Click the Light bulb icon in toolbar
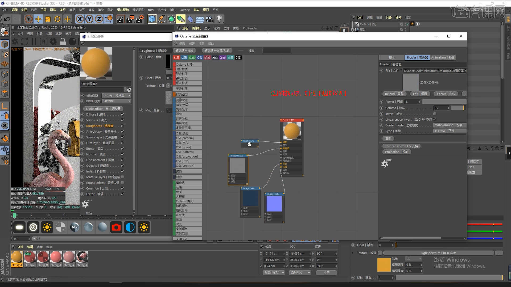This screenshot has height=287, width=511. click(219, 19)
